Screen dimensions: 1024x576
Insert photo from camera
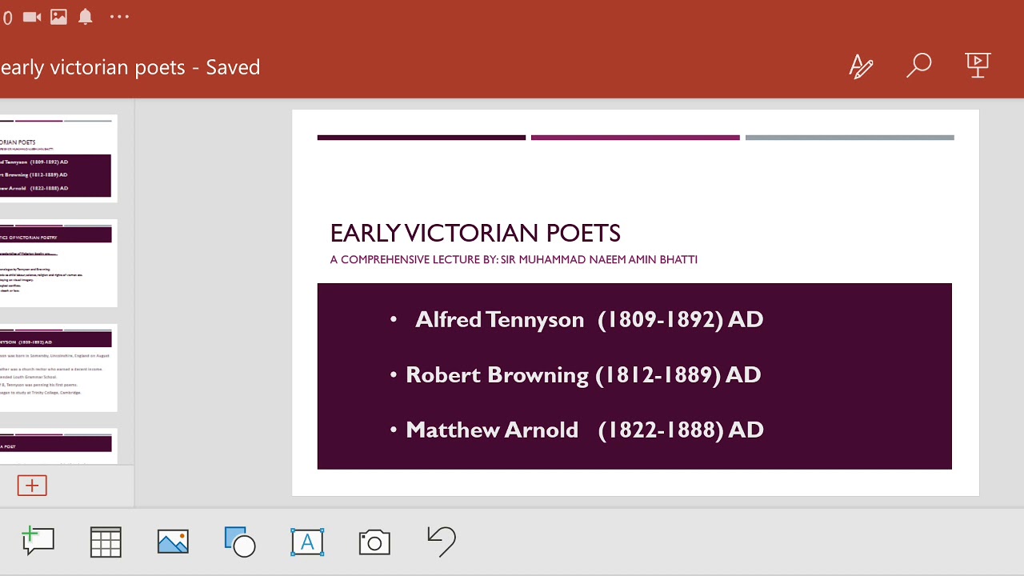[x=374, y=542]
